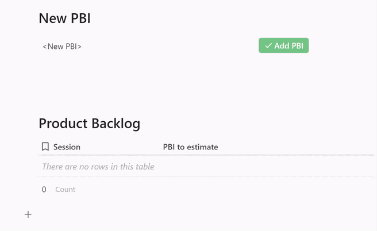
Task: Select the Count summary label
Action: pos(65,189)
